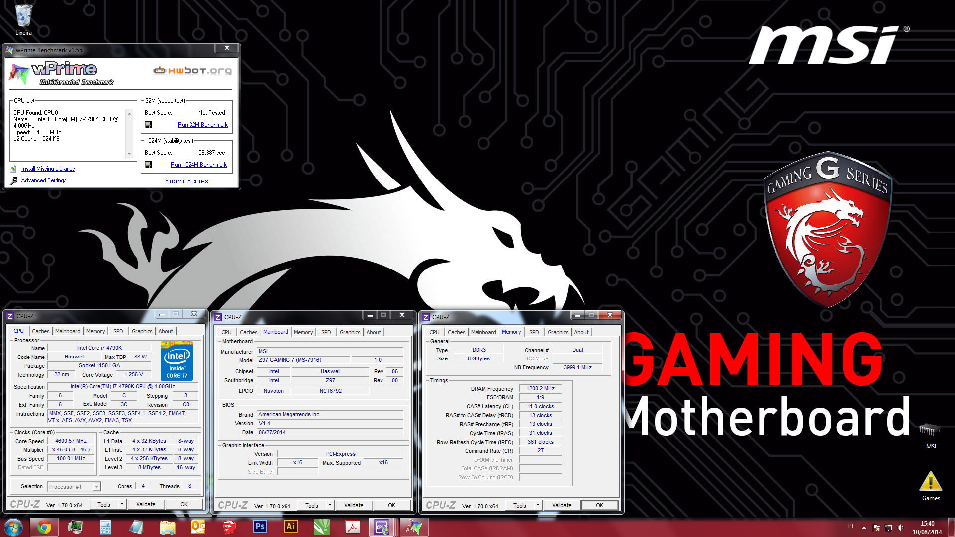Open Graphics tab in middle CPU-Z window
The image size is (955, 537).
coord(350,332)
